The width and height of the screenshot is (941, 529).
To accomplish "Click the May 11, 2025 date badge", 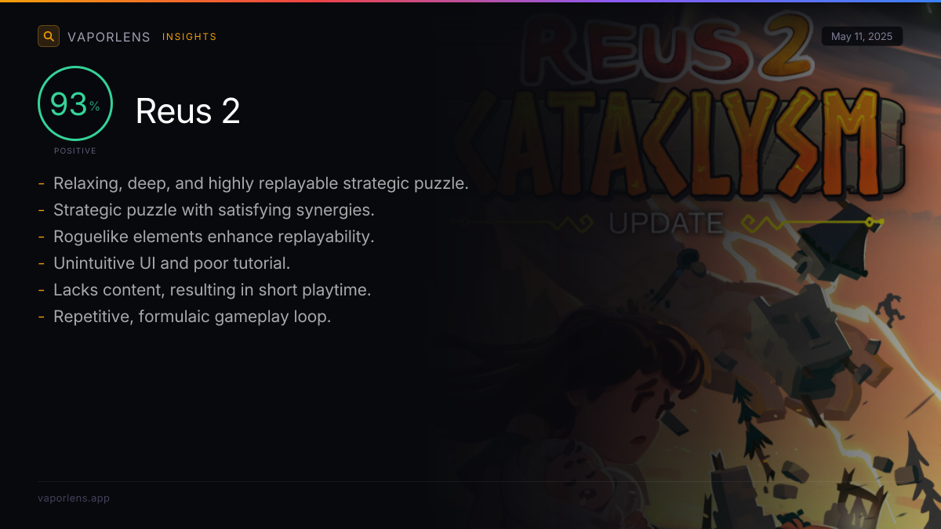I will pos(862,37).
